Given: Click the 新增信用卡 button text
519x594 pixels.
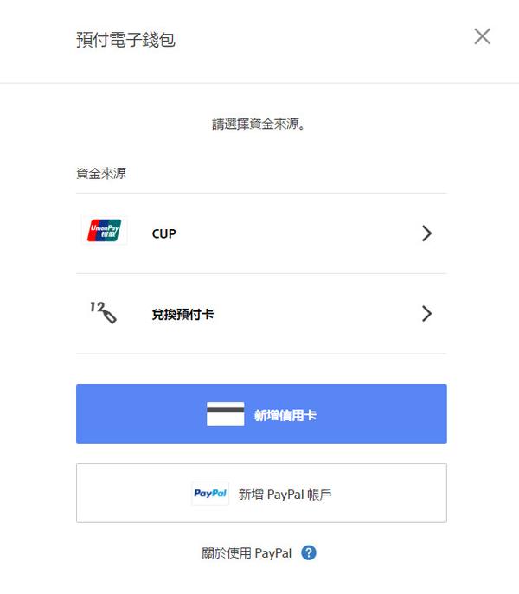Looking at the screenshot, I should click(x=285, y=415).
